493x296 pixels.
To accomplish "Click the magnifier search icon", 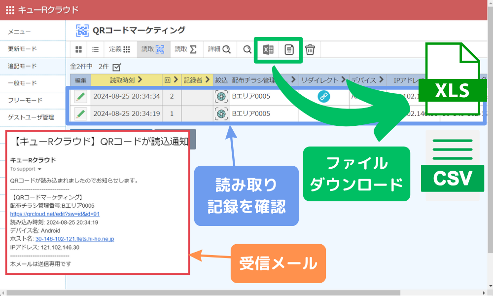I will [x=247, y=49].
